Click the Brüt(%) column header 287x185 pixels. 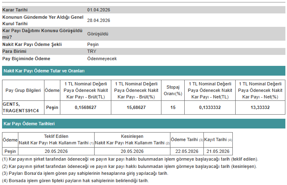(x=136, y=90)
